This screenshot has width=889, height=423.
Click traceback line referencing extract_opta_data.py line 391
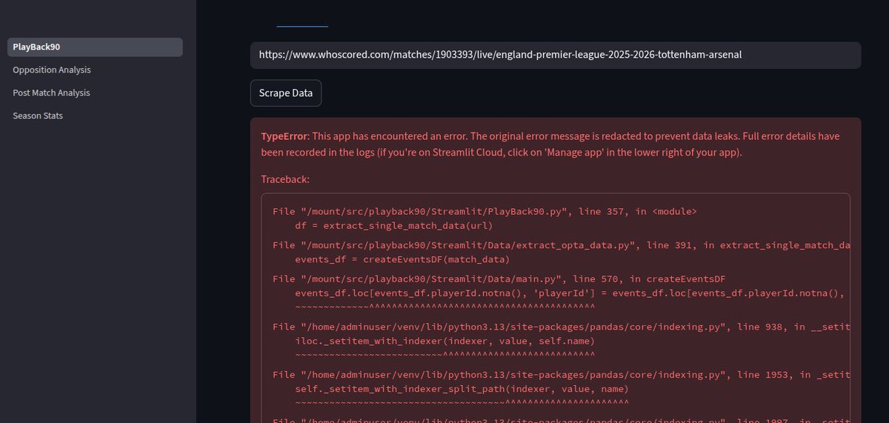(x=561, y=244)
